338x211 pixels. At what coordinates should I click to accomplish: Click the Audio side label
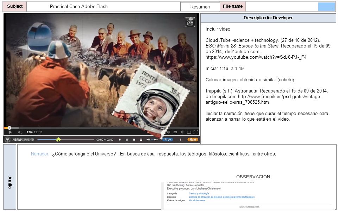tap(10, 177)
